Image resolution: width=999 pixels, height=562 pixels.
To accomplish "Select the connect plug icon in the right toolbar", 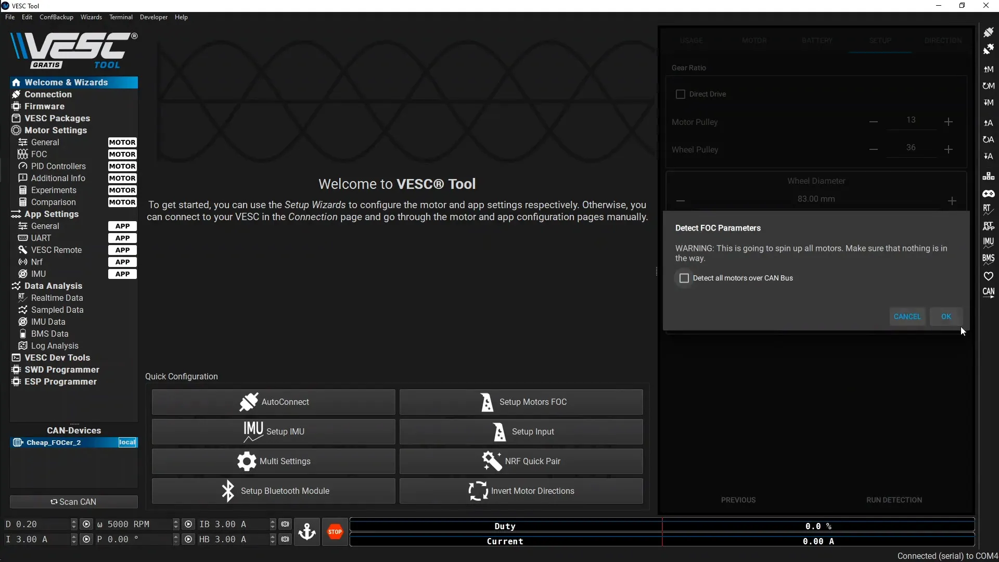I will pyautogui.click(x=989, y=32).
